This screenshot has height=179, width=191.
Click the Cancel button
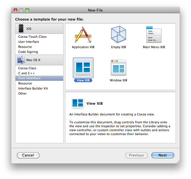28,155
